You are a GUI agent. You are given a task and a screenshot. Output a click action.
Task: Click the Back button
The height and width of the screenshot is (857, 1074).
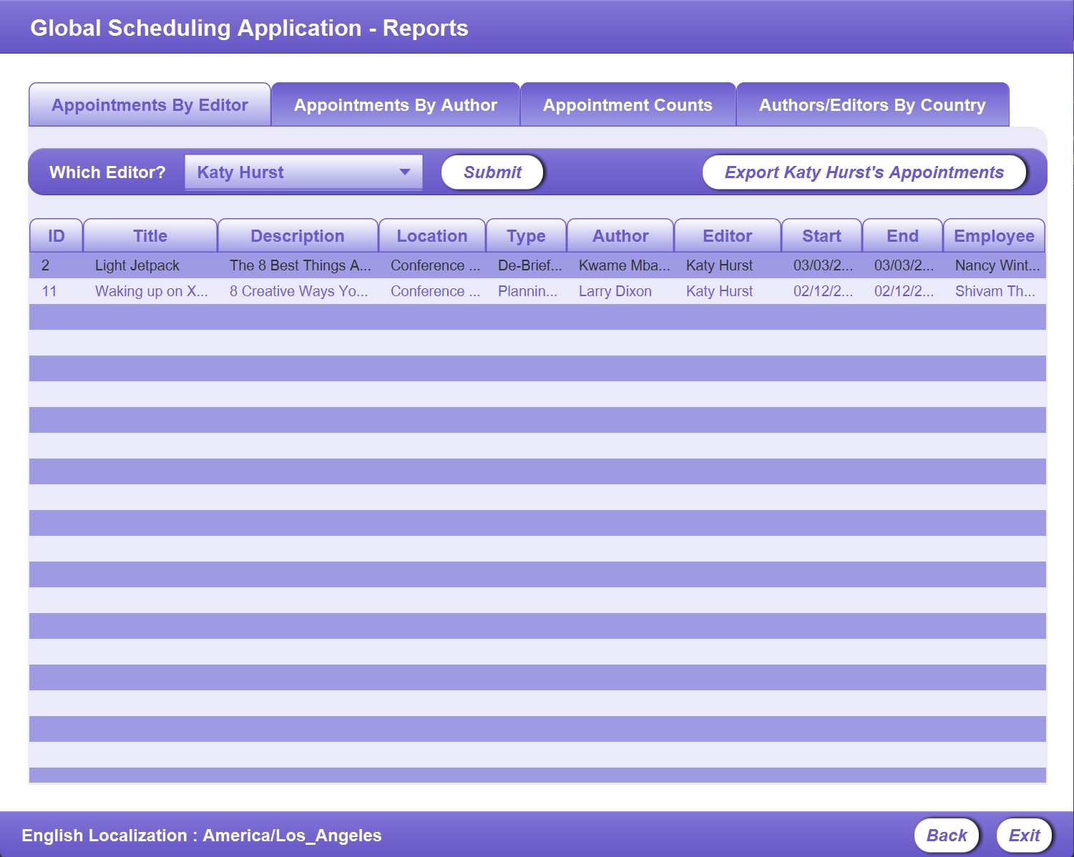(x=946, y=834)
